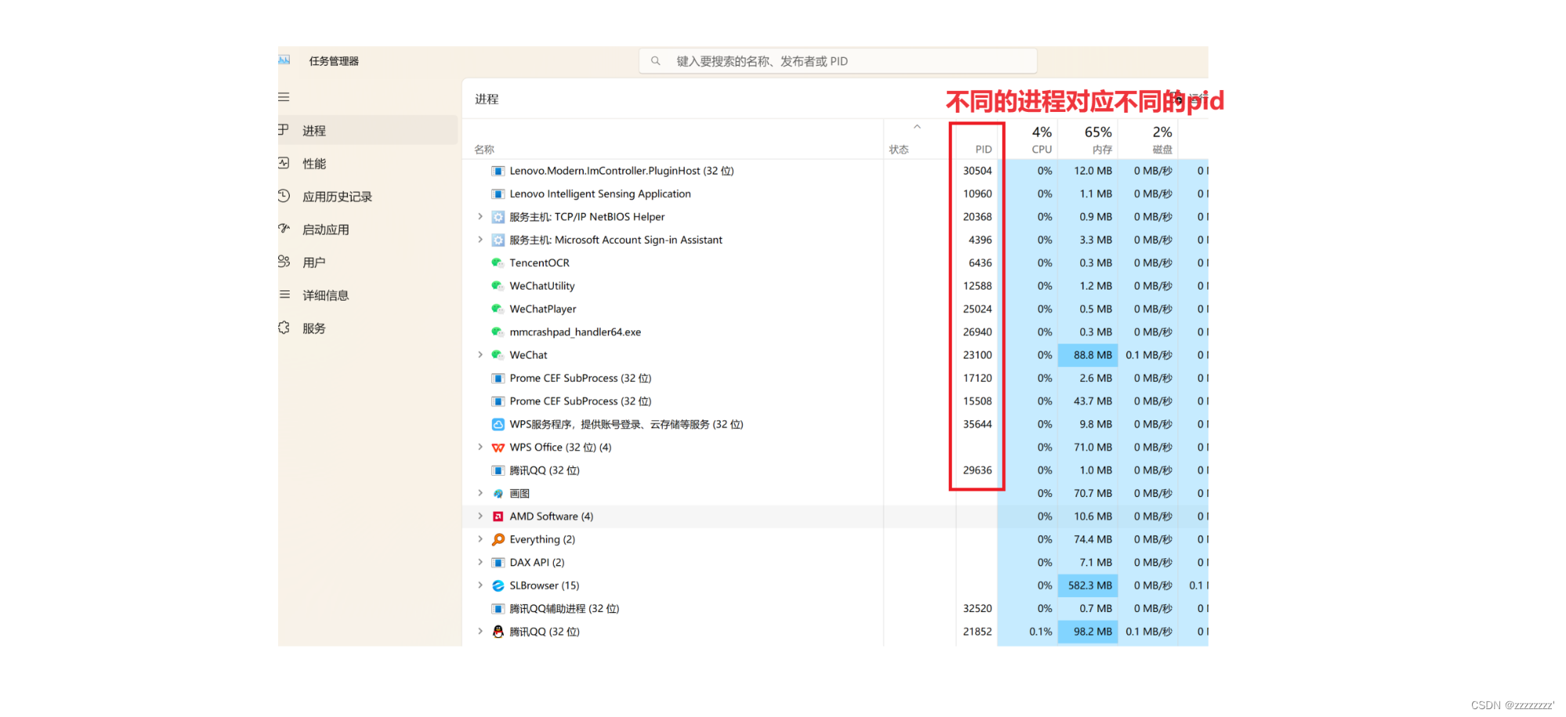Sort by the PID column header

pos(983,150)
